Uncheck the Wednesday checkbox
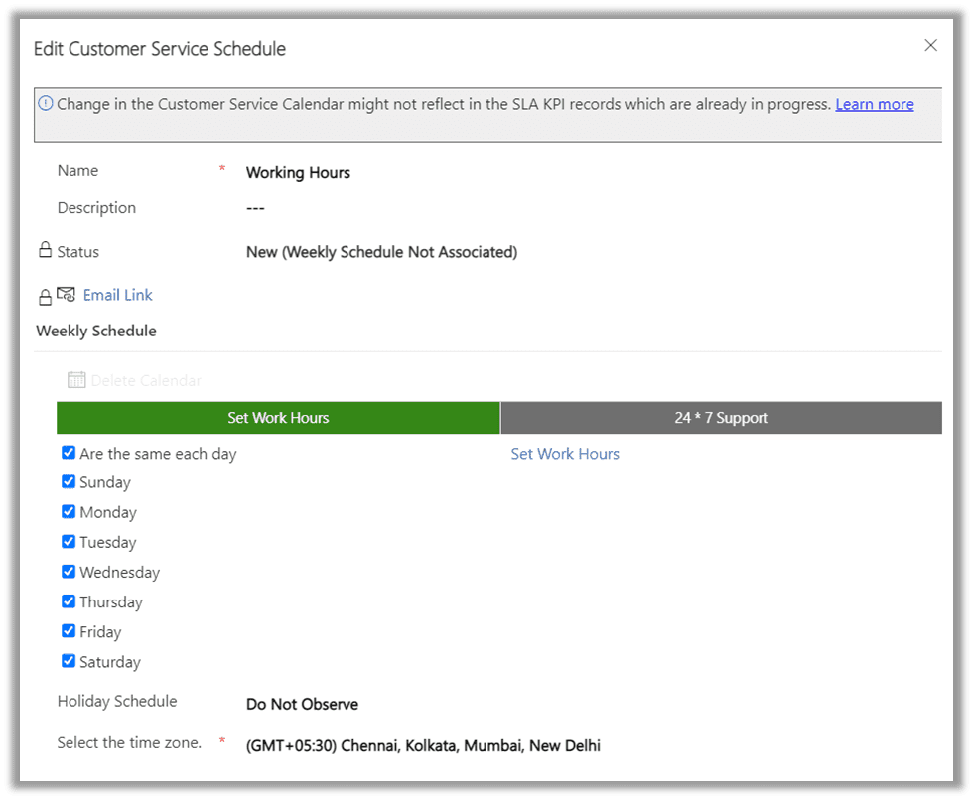Viewport: 973px width, 800px height. pyautogui.click(x=69, y=571)
